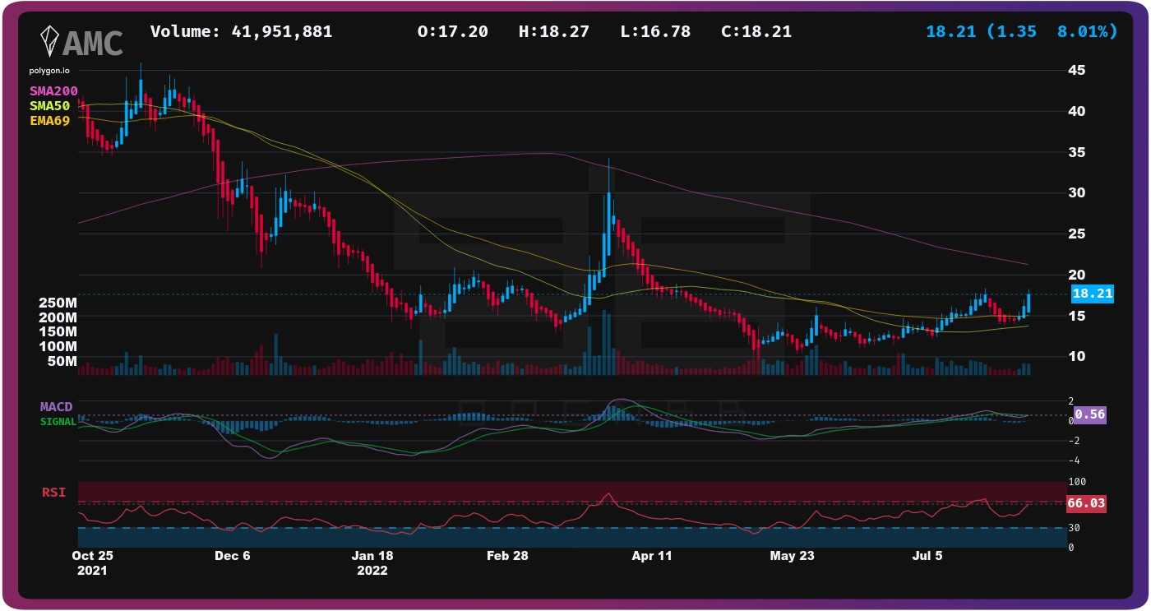Click the MACD indicator label
Viewport: 1151px width, 611px height.
57,407
